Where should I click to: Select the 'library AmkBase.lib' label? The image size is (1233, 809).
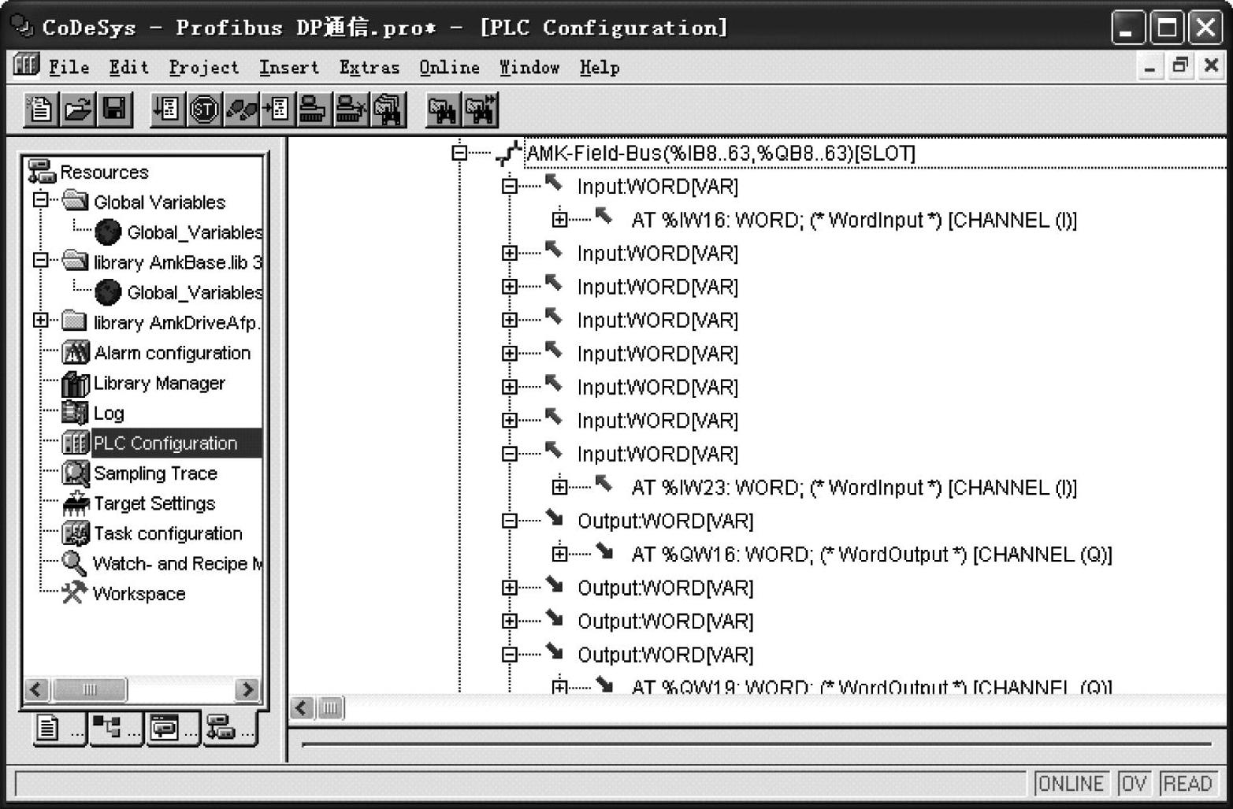(177, 262)
